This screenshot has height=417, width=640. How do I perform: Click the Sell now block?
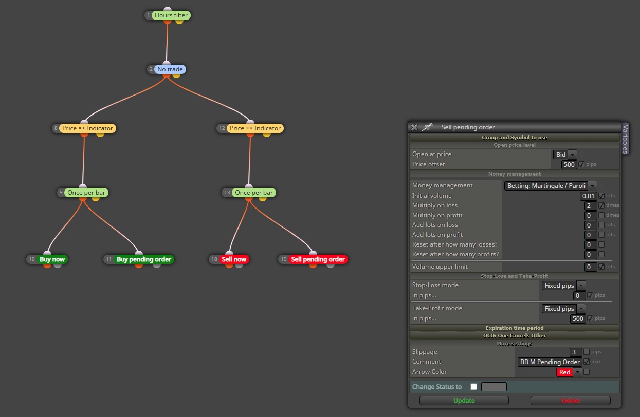click(x=234, y=259)
